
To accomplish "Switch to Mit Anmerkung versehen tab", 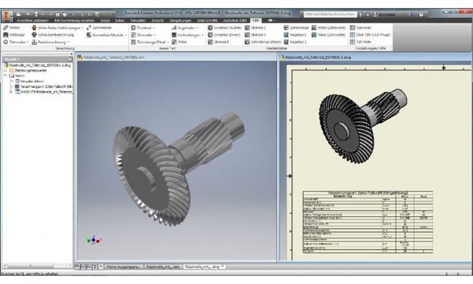I will 75,20.
